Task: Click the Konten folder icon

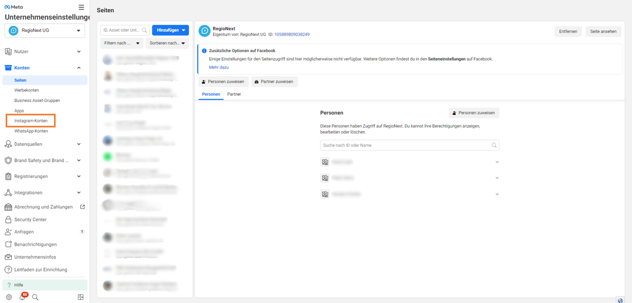Action: pyautogui.click(x=8, y=68)
